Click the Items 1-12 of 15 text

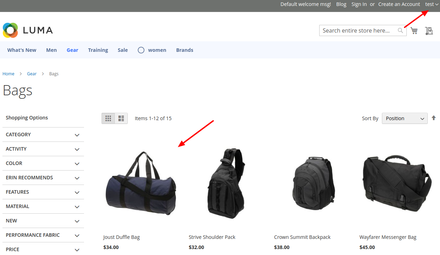pos(153,118)
